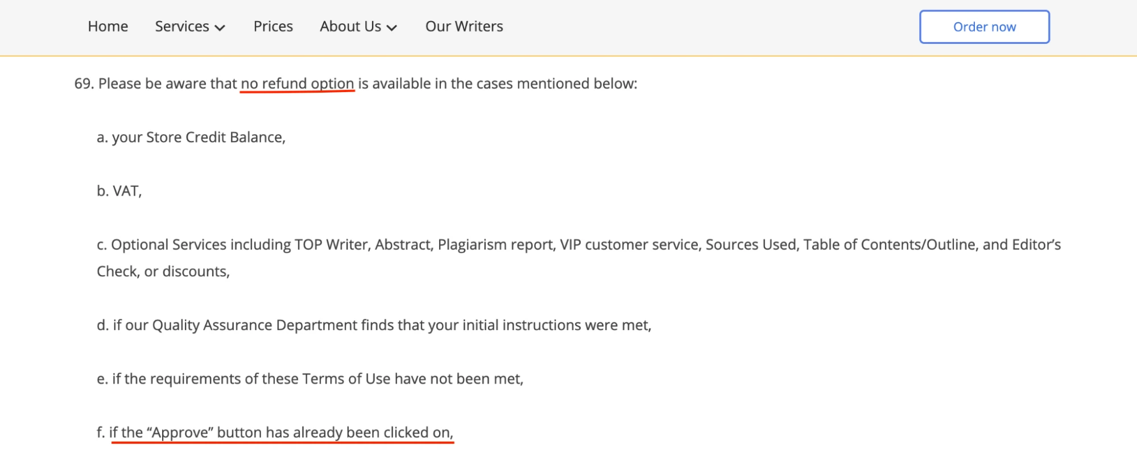Click the "b. VAT" list item

(119, 191)
